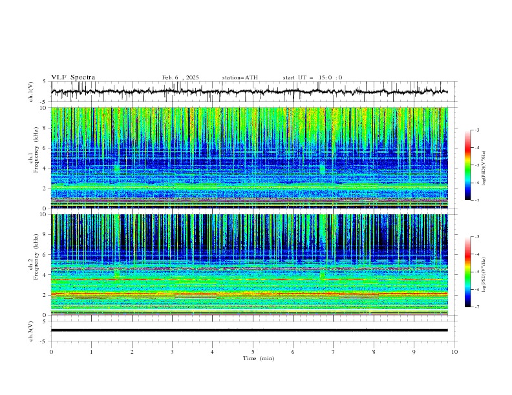
Task: Click the "-3" tick on ch.1 colorbar
Action: (x=476, y=130)
